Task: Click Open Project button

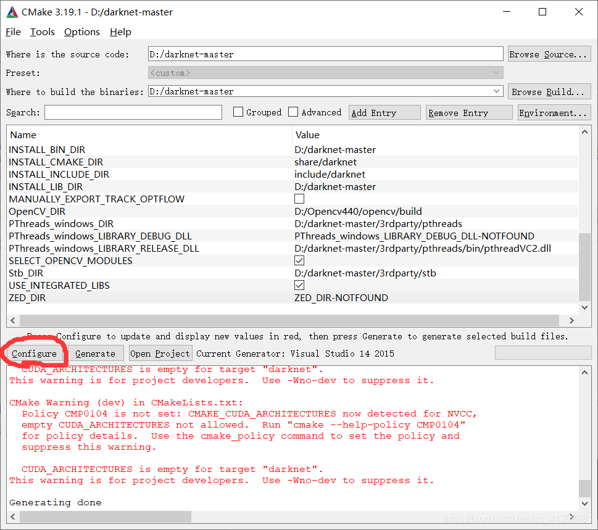Action: [160, 354]
